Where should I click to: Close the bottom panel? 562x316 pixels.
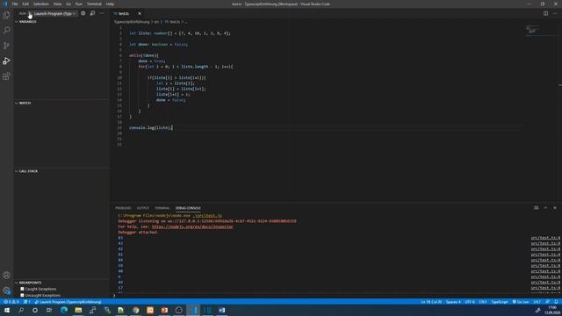click(x=555, y=208)
